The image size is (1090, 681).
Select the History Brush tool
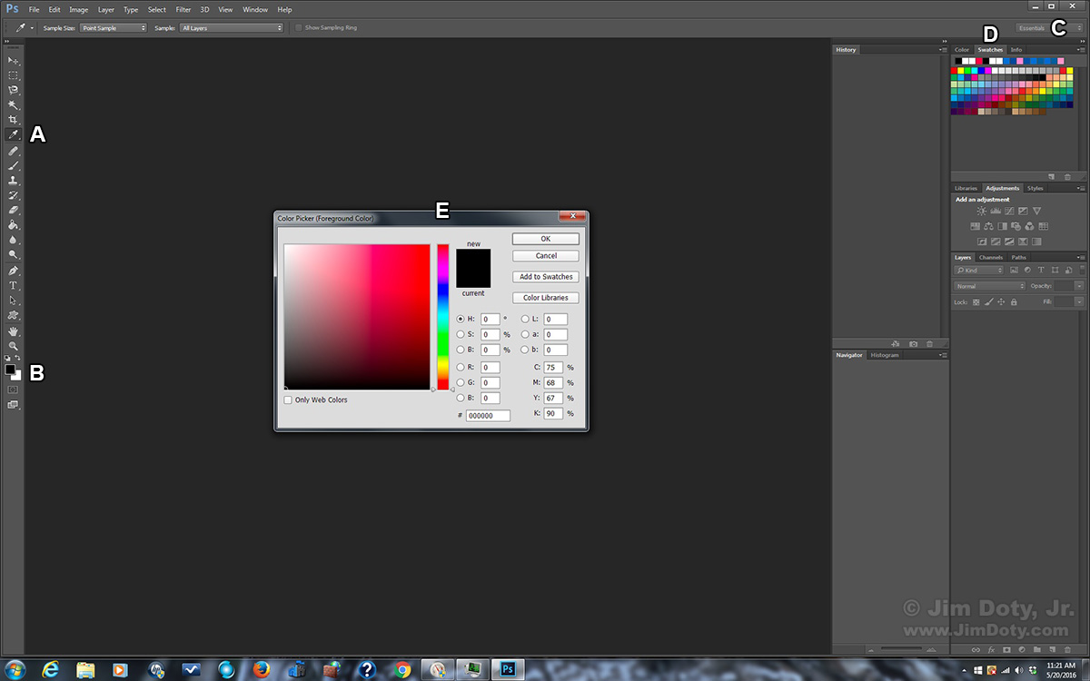coord(14,195)
